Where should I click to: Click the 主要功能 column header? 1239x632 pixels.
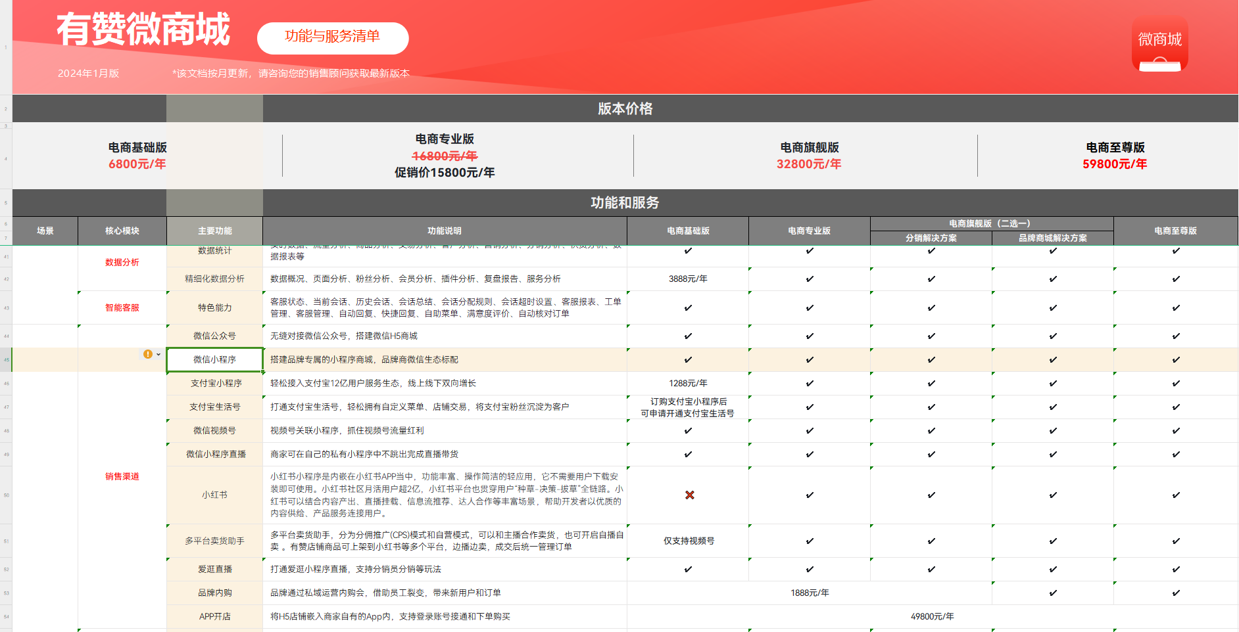click(215, 231)
